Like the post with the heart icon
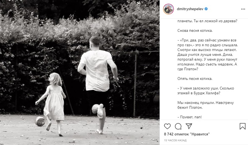Screen dimensions: 248x145 pos(167,126)
